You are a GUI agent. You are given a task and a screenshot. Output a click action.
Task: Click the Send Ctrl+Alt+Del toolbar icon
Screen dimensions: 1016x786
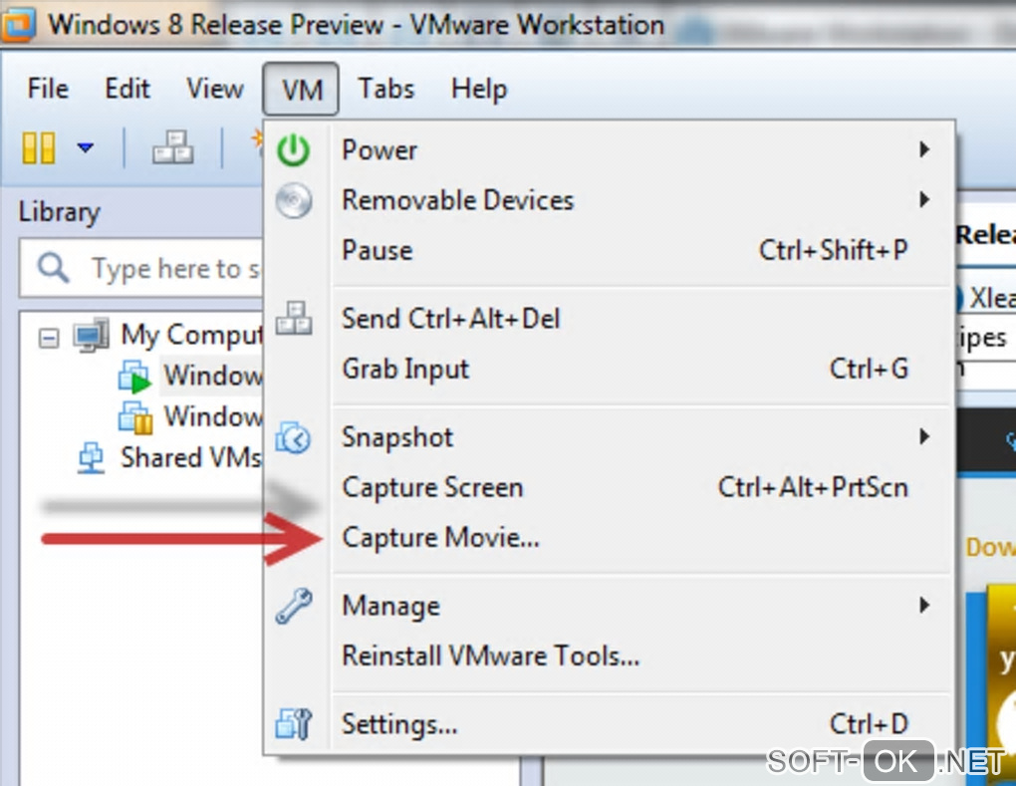[x=172, y=149]
